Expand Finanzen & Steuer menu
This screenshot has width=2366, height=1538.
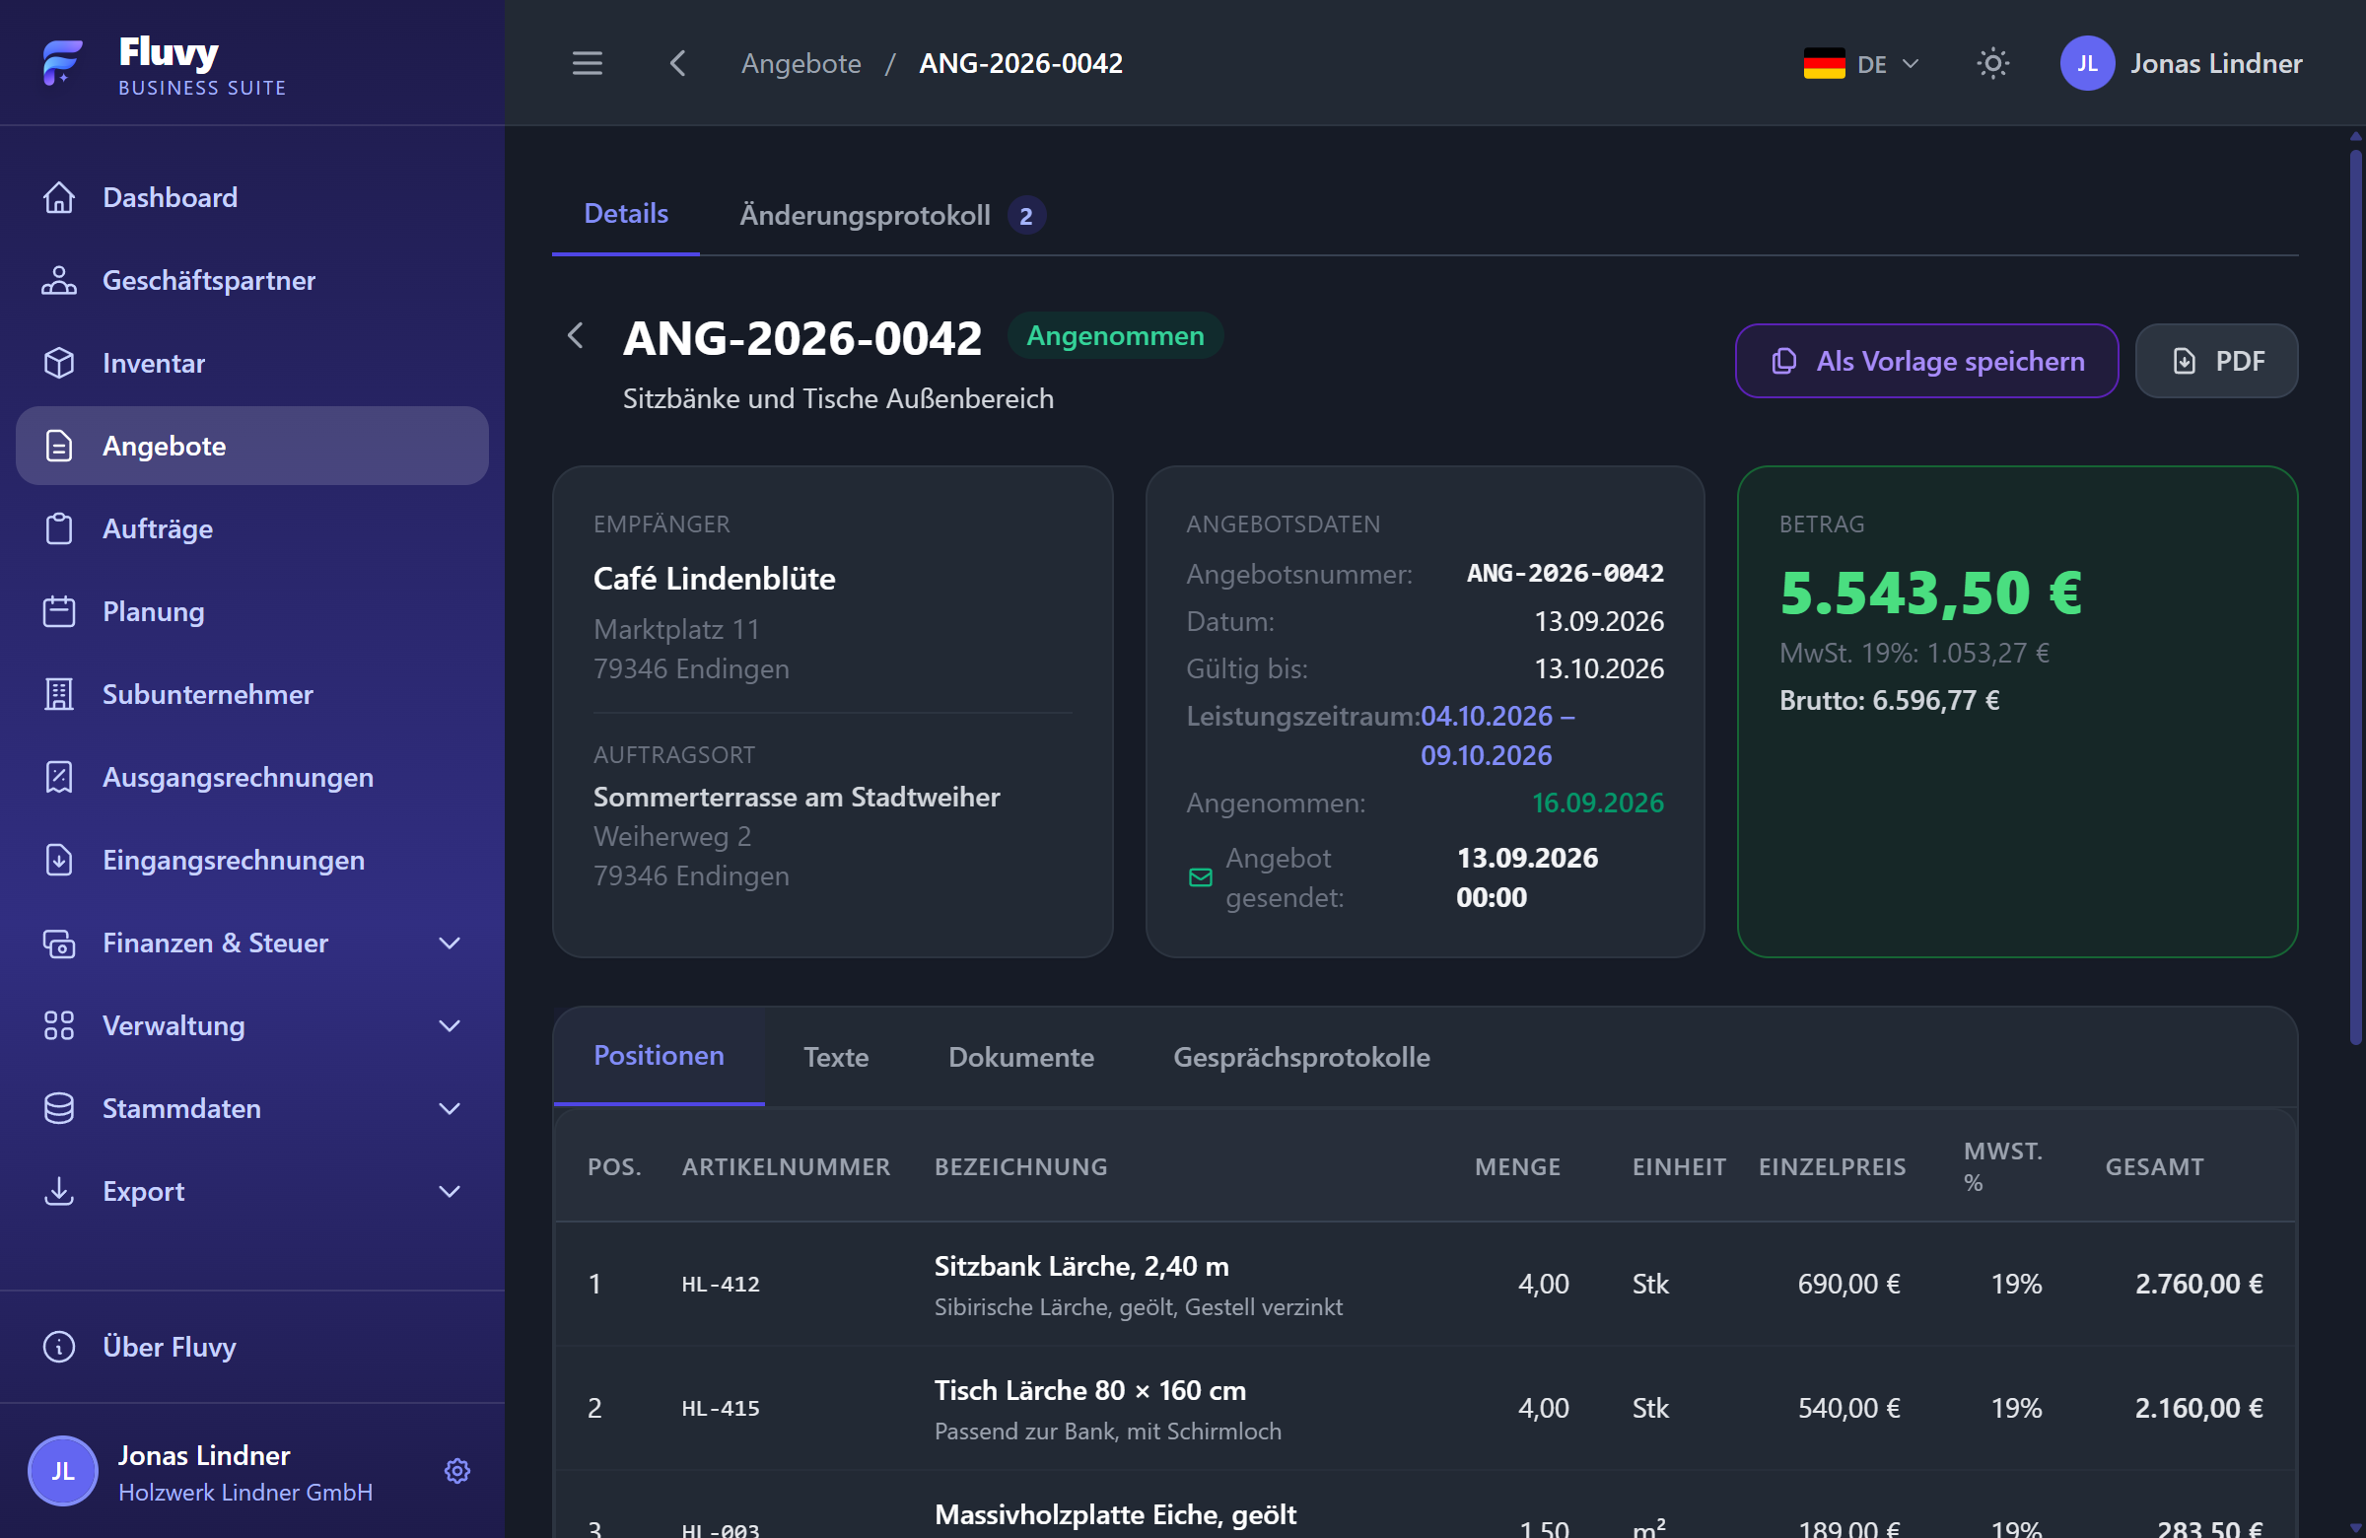[x=252, y=943]
